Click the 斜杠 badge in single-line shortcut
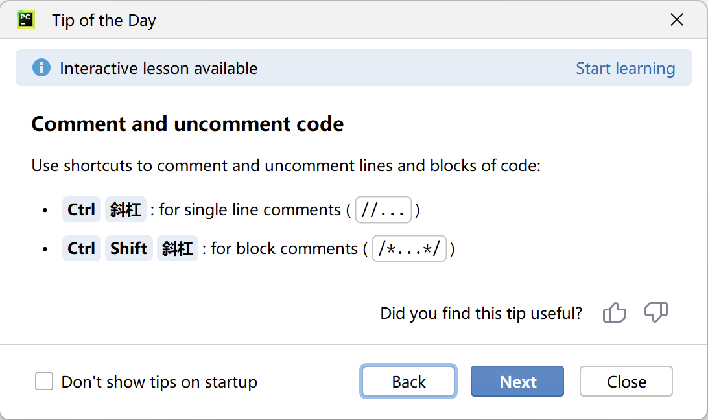This screenshot has width=708, height=420. (x=126, y=209)
